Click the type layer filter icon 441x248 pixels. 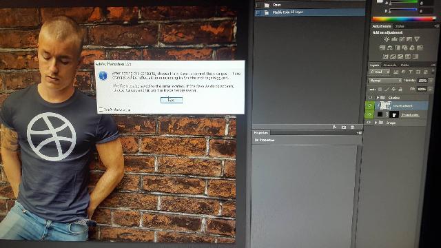coord(411,72)
